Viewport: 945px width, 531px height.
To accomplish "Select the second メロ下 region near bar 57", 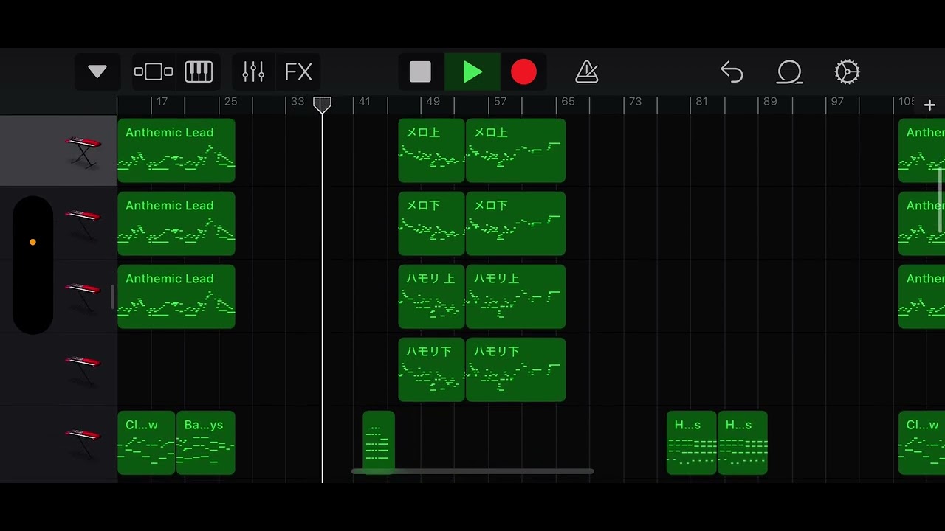I will pyautogui.click(x=515, y=223).
